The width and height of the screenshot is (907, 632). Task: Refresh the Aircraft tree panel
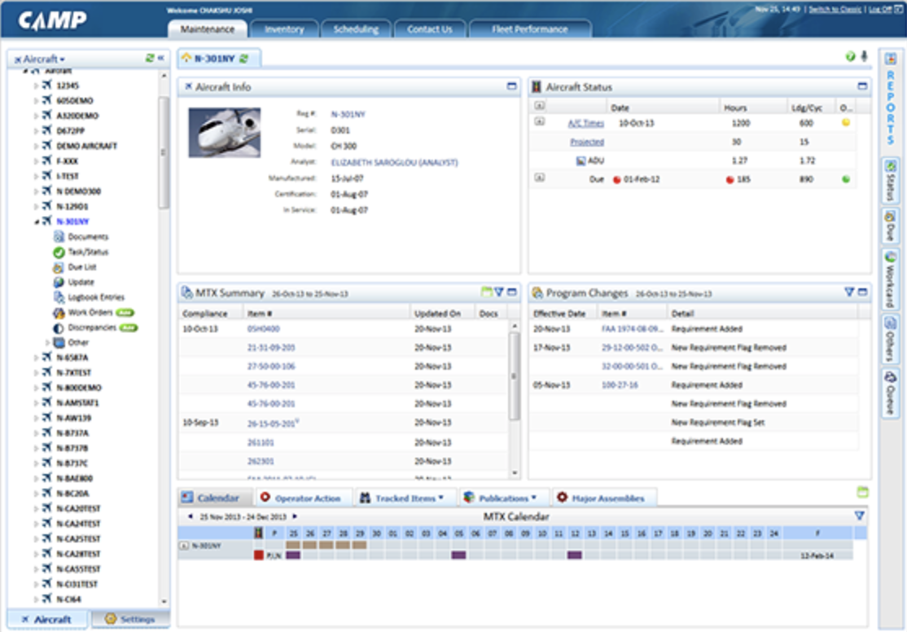tap(149, 59)
